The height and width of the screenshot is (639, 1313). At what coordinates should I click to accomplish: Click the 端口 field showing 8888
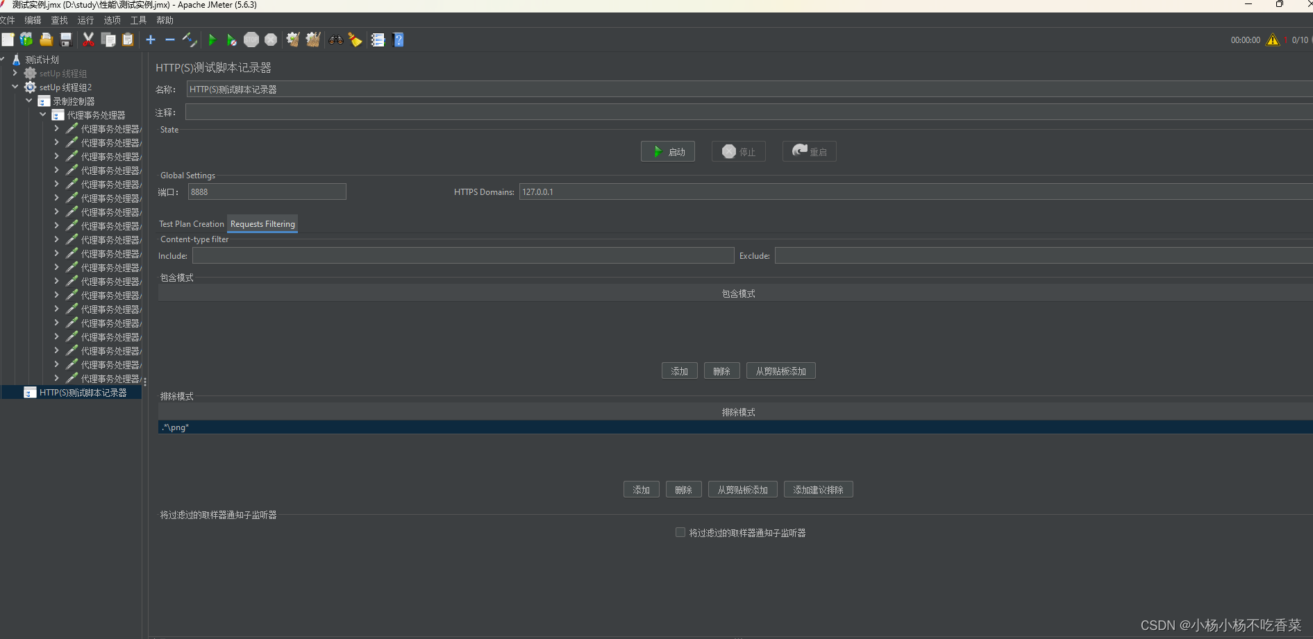tap(267, 191)
